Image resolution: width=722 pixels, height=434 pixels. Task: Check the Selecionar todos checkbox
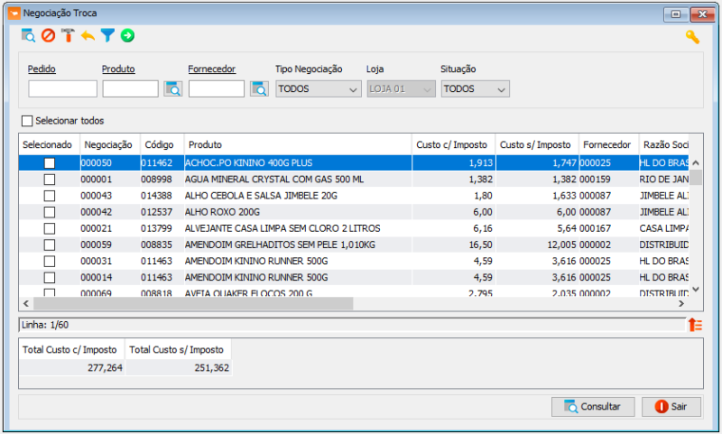point(27,121)
